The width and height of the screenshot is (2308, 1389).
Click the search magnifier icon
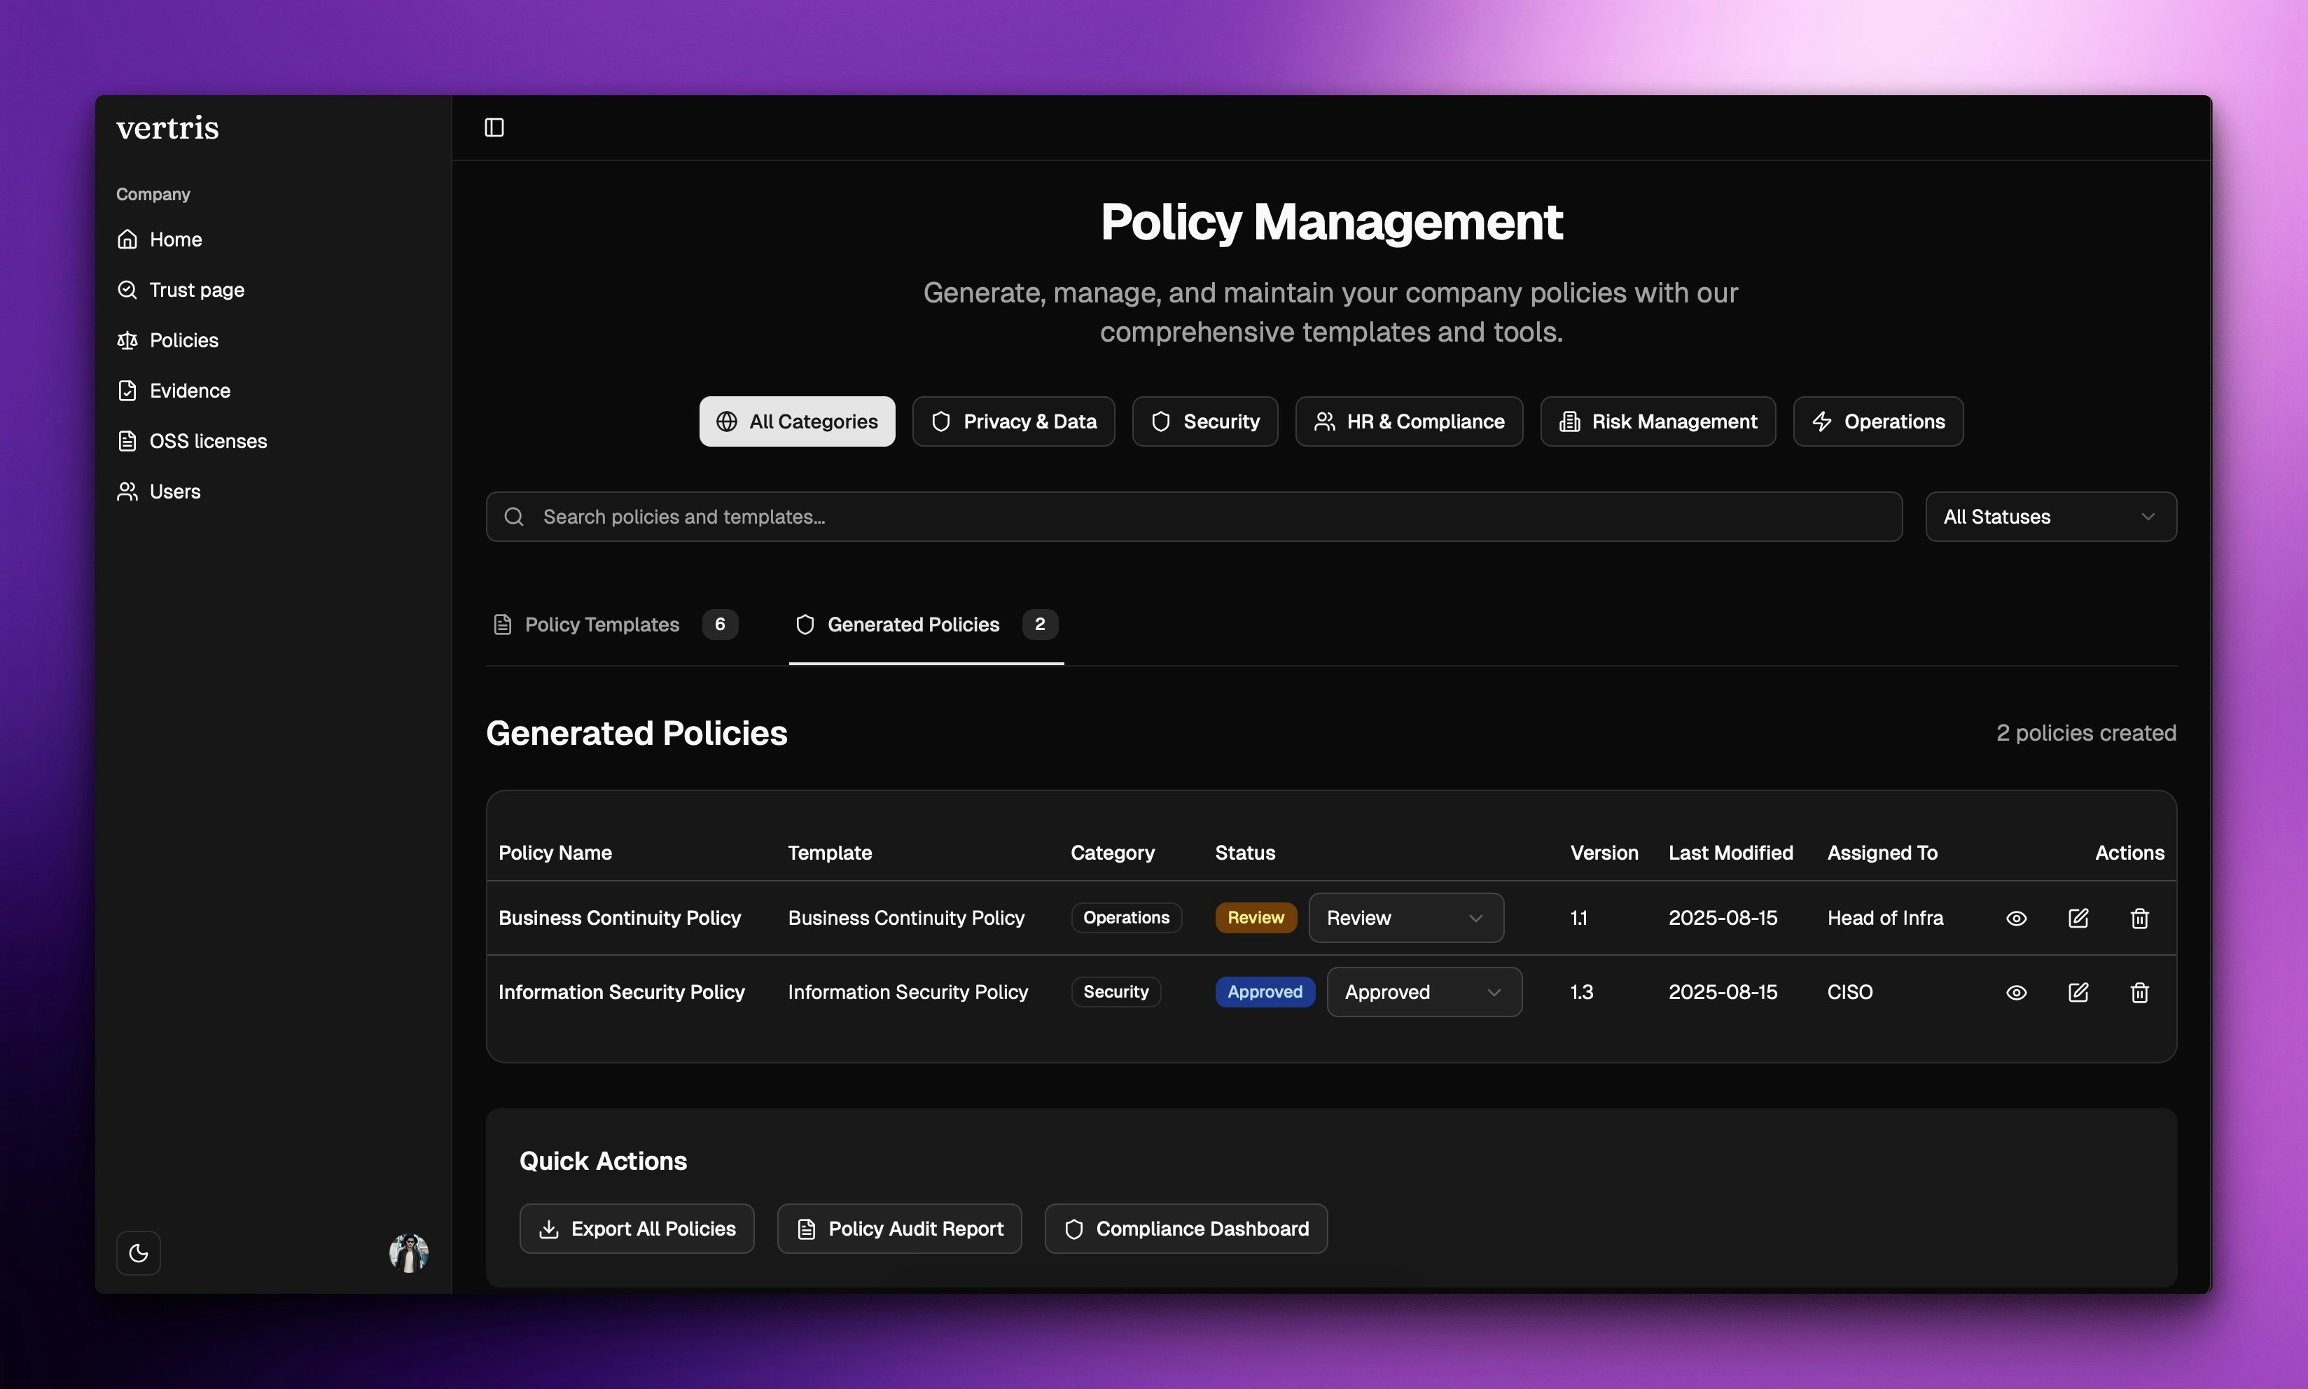[x=514, y=517]
